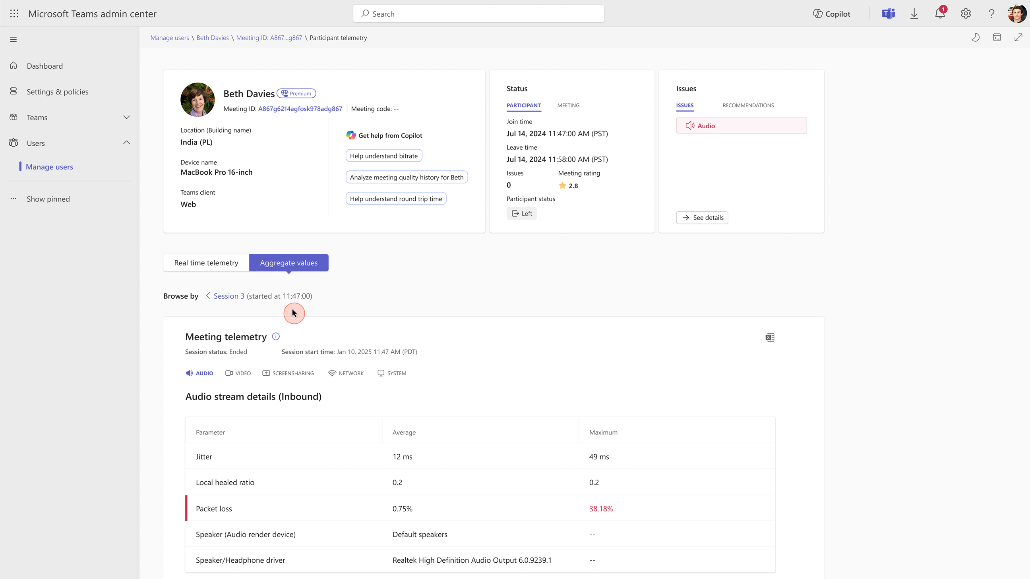Click Show pinned
The width and height of the screenshot is (1030, 579).
pyautogui.click(x=48, y=199)
